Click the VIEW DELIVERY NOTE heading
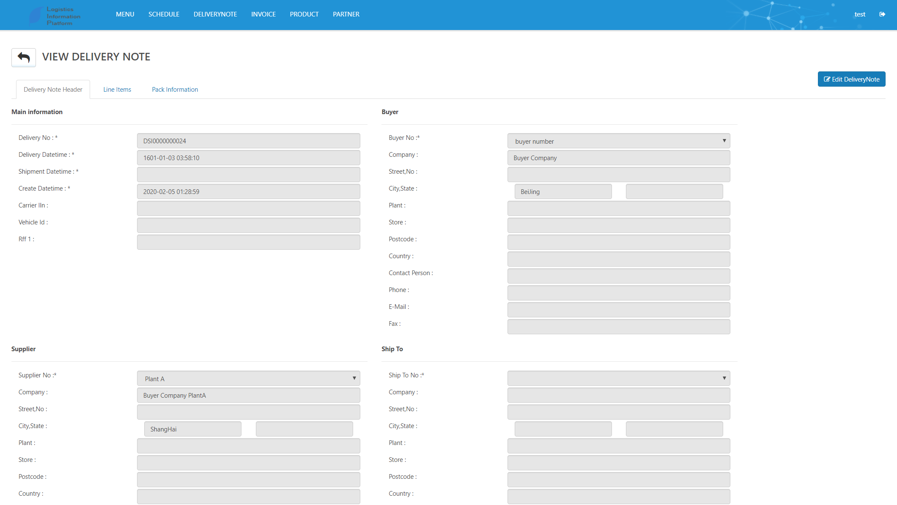 [x=96, y=57]
